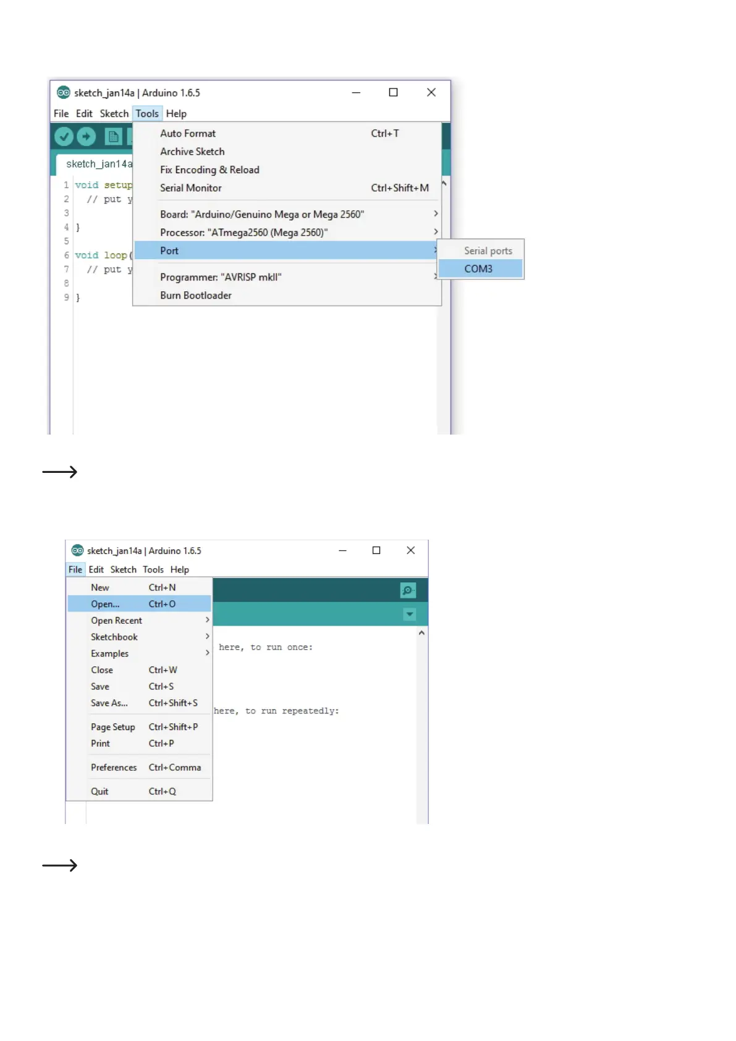This screenshot has height=1041, width=736.
Task: Open Serial Monitor from Tools menu
Action: (287, 188)
